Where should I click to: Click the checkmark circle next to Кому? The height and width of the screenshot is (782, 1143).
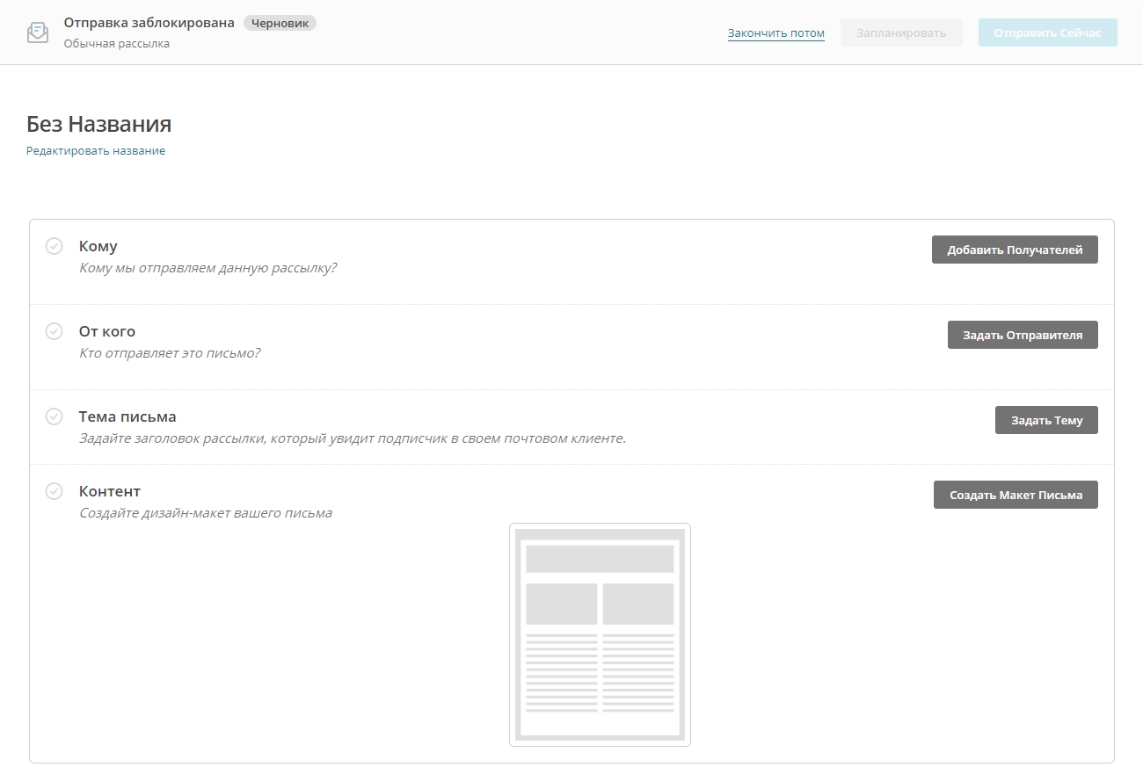tap(54, 246)
